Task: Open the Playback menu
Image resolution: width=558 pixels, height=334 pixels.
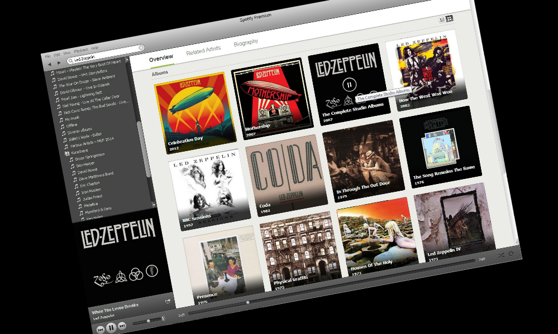Action: pyautogui.click(x=81, y=51)
